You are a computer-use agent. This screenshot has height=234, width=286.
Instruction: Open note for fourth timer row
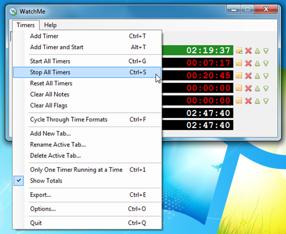tap(239, 88)
